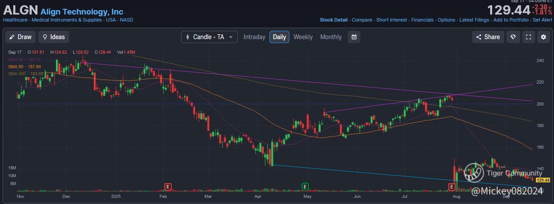Open chart settings gear icon

543,37
